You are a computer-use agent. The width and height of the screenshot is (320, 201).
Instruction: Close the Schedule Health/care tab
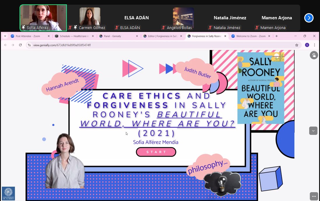[x=93, y=36]
